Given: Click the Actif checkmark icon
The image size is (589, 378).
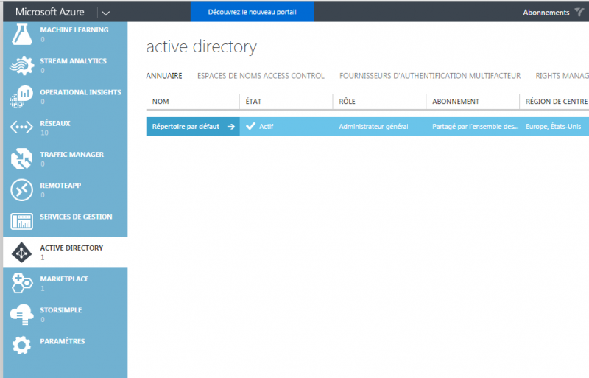Looking at the screenshot, I should 250,127.
